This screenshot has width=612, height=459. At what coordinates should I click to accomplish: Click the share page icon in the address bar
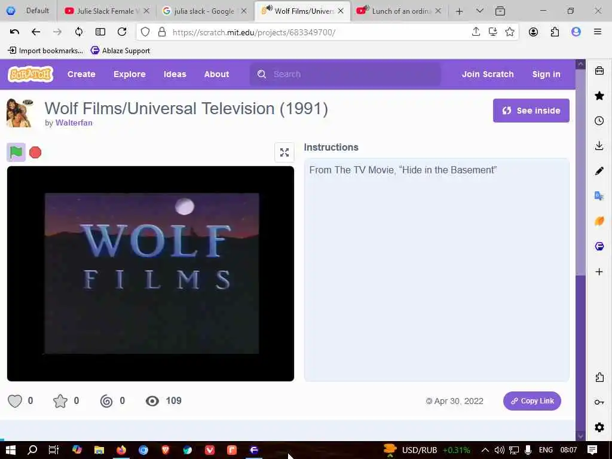click(476, 32)
